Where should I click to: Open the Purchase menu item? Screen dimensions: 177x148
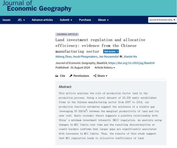point(85,20)
